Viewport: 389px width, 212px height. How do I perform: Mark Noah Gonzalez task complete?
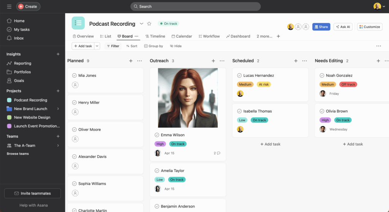click(x=322, y=76)
